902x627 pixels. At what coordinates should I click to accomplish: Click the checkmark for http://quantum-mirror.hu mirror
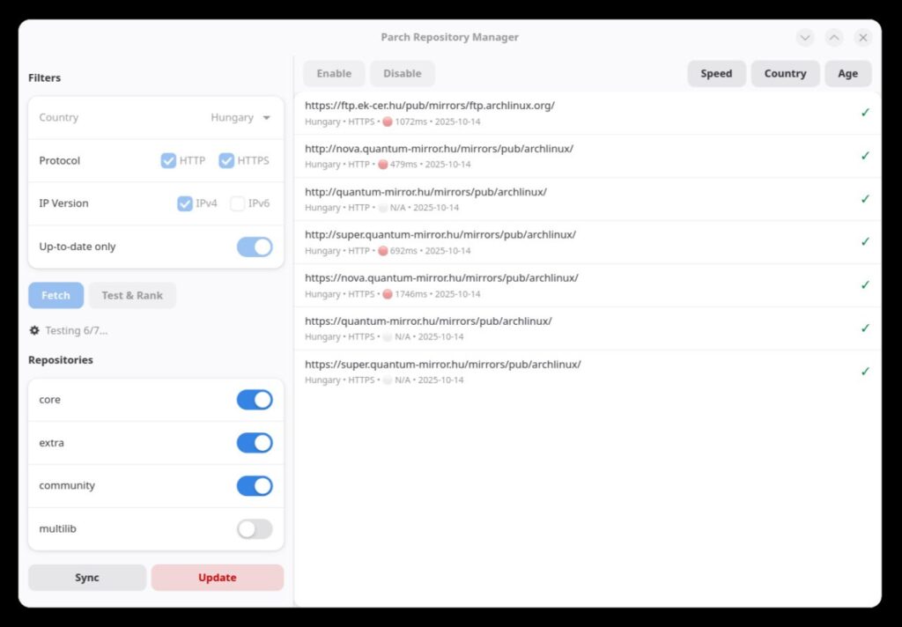click(865, 199)
